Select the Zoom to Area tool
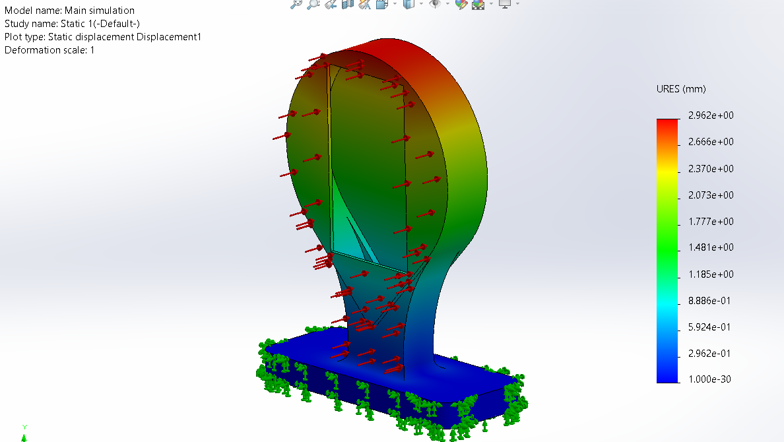The height and width of the screenshot is (442, 784). coord(313,4)
